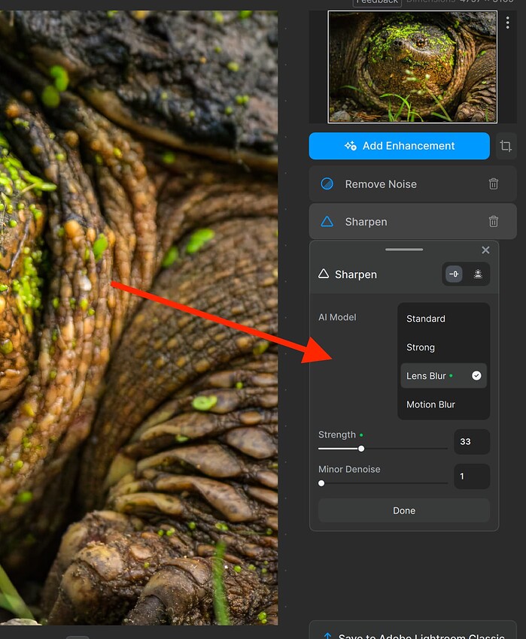
Task: Expand the Remove Noise enhancement row
Action: pyautogui.click(x=391, y=184)
